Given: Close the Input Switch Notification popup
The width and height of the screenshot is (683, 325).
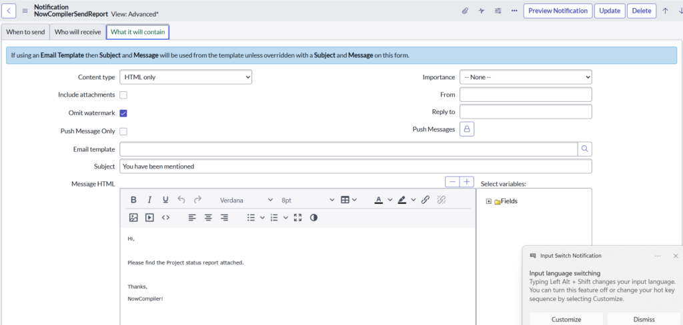Looking at the screenshot, I should [x=676, y=256].
